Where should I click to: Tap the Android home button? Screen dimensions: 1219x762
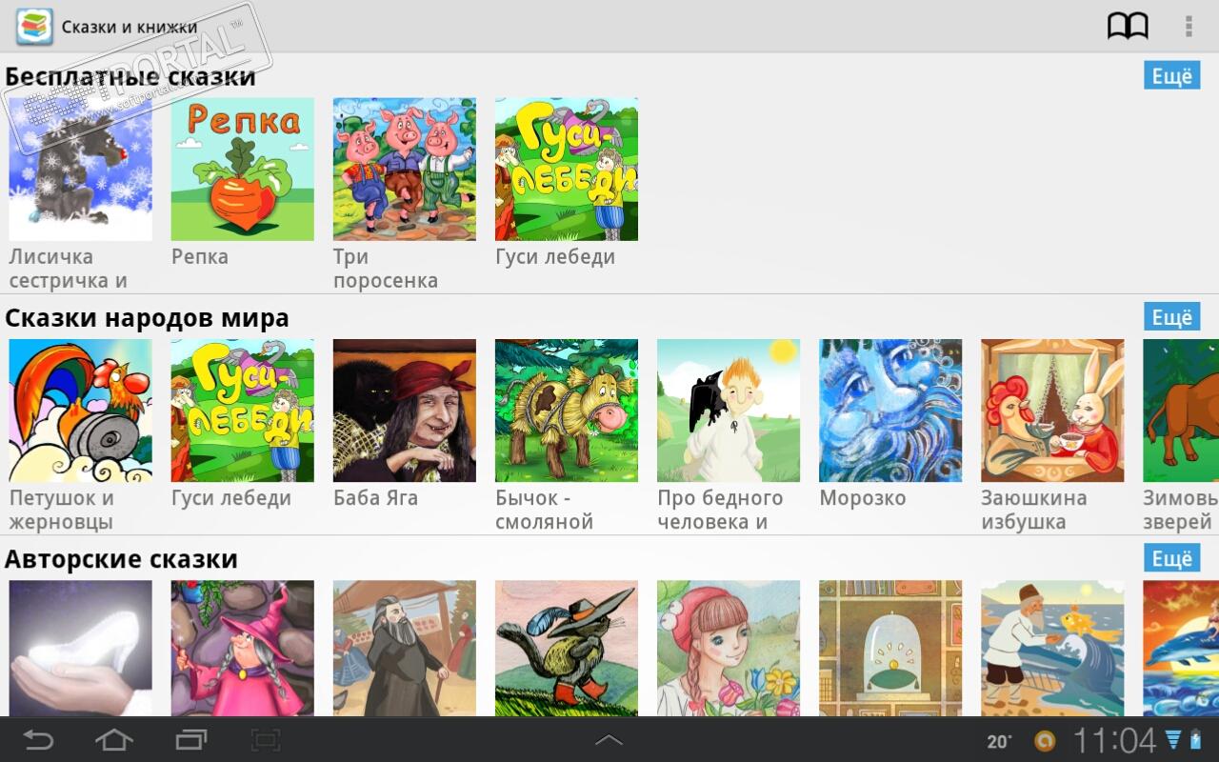pos(114,740)
